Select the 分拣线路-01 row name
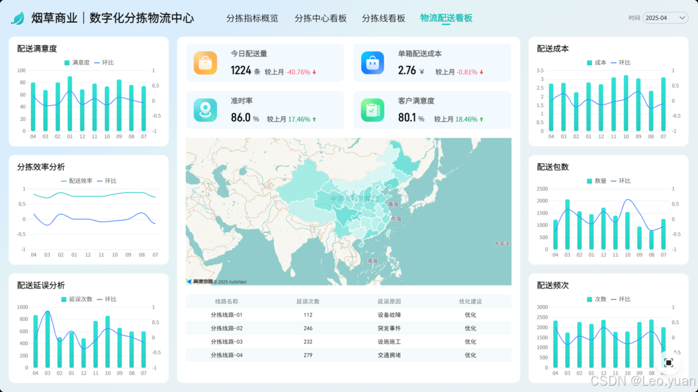Viewport: 698px width, 392px height. coord(226,315)
